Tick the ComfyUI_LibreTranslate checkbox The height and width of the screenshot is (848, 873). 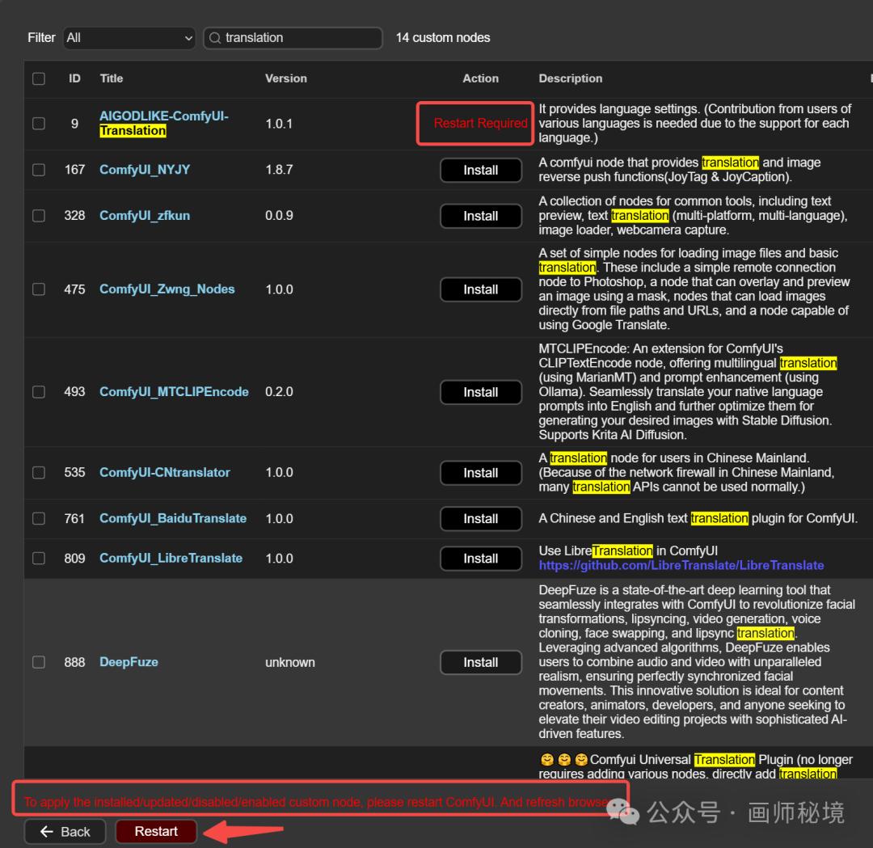[39, 558]
